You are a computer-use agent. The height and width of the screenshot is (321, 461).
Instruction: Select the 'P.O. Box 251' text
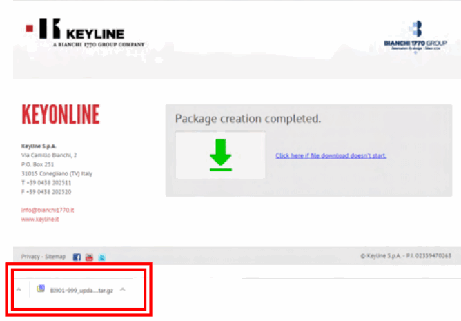point(37,164)
